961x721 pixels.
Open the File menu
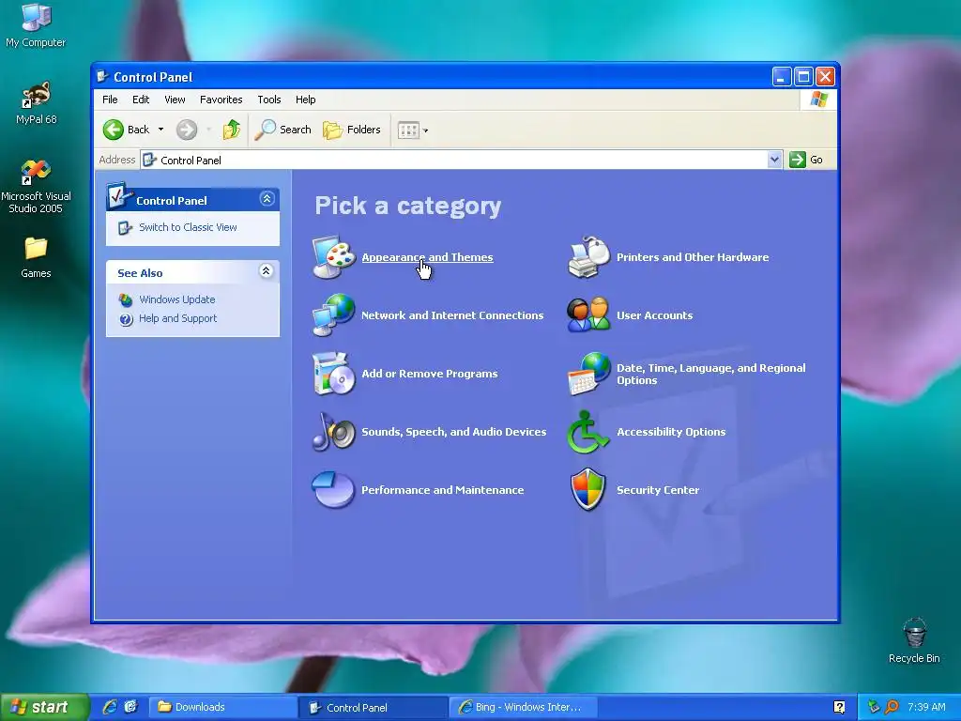[x=111, y=100]
